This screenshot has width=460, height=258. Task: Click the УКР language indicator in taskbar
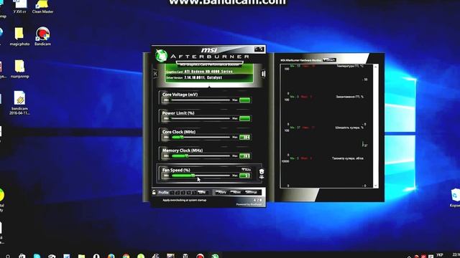point(439,255)
